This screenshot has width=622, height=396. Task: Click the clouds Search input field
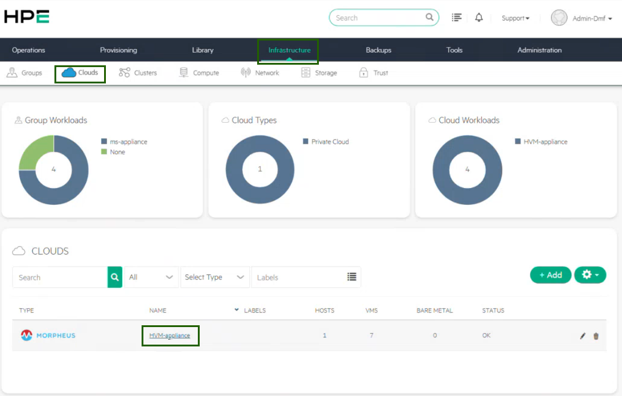[60, 277]
